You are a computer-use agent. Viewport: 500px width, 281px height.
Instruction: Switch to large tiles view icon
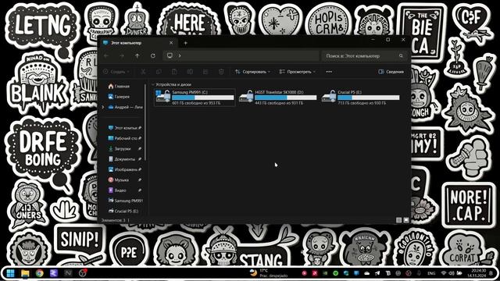coord(406,220)
